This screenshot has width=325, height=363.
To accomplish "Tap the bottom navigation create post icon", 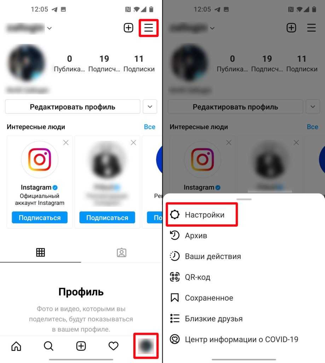I will coord(81,346).
